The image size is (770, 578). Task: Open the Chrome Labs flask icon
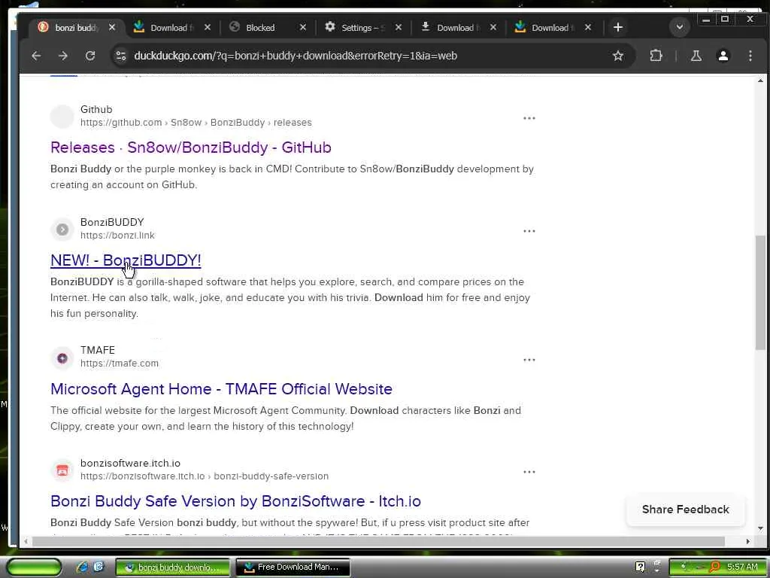696,56
